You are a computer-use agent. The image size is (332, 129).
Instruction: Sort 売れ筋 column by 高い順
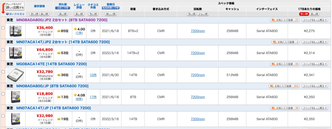pyautogui.click(x=63, y=14)
